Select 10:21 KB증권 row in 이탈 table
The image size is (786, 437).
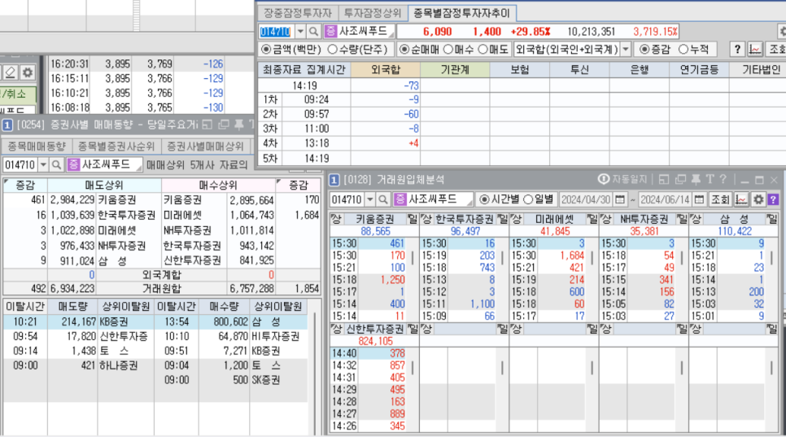point(155,321)
